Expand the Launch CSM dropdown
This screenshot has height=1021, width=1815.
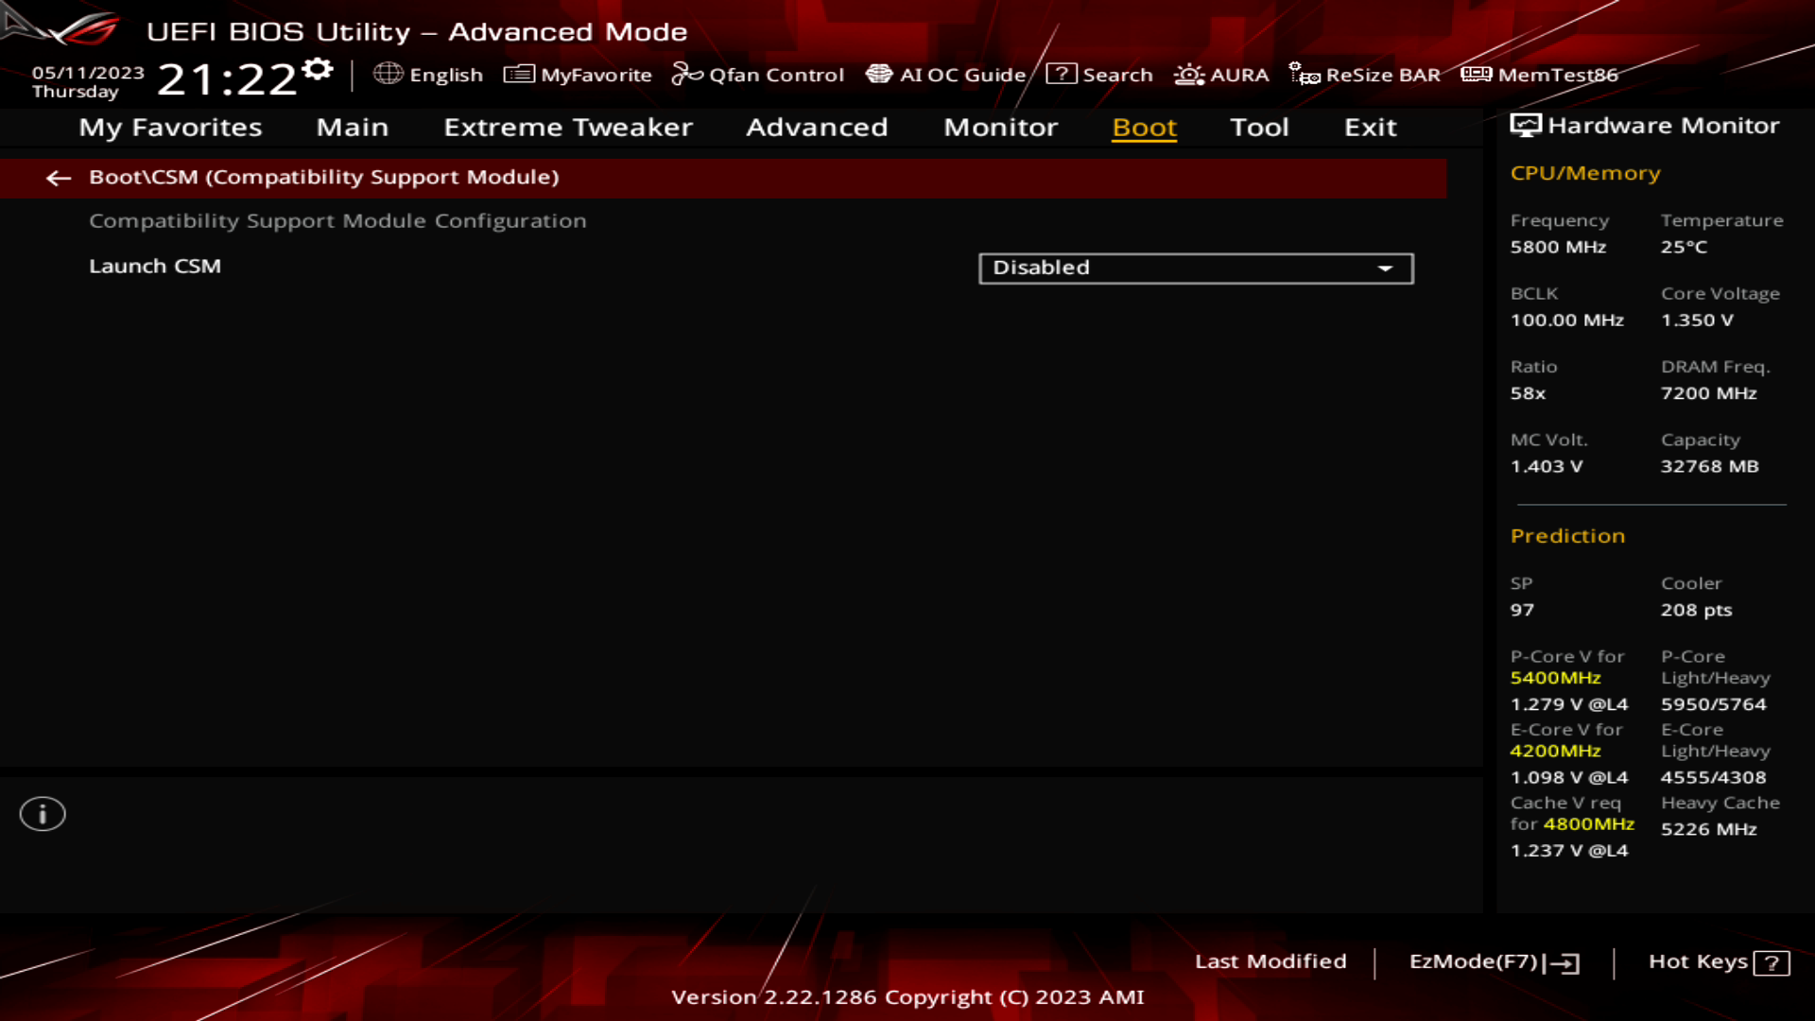[x=1388, y=267]
